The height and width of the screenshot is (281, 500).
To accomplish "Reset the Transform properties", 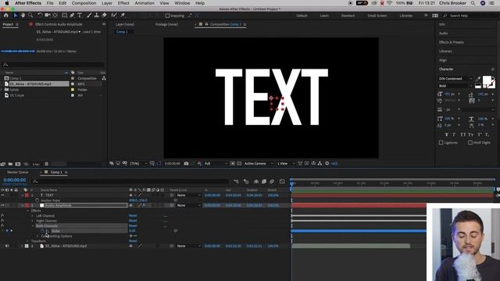I will pos(133,241).
